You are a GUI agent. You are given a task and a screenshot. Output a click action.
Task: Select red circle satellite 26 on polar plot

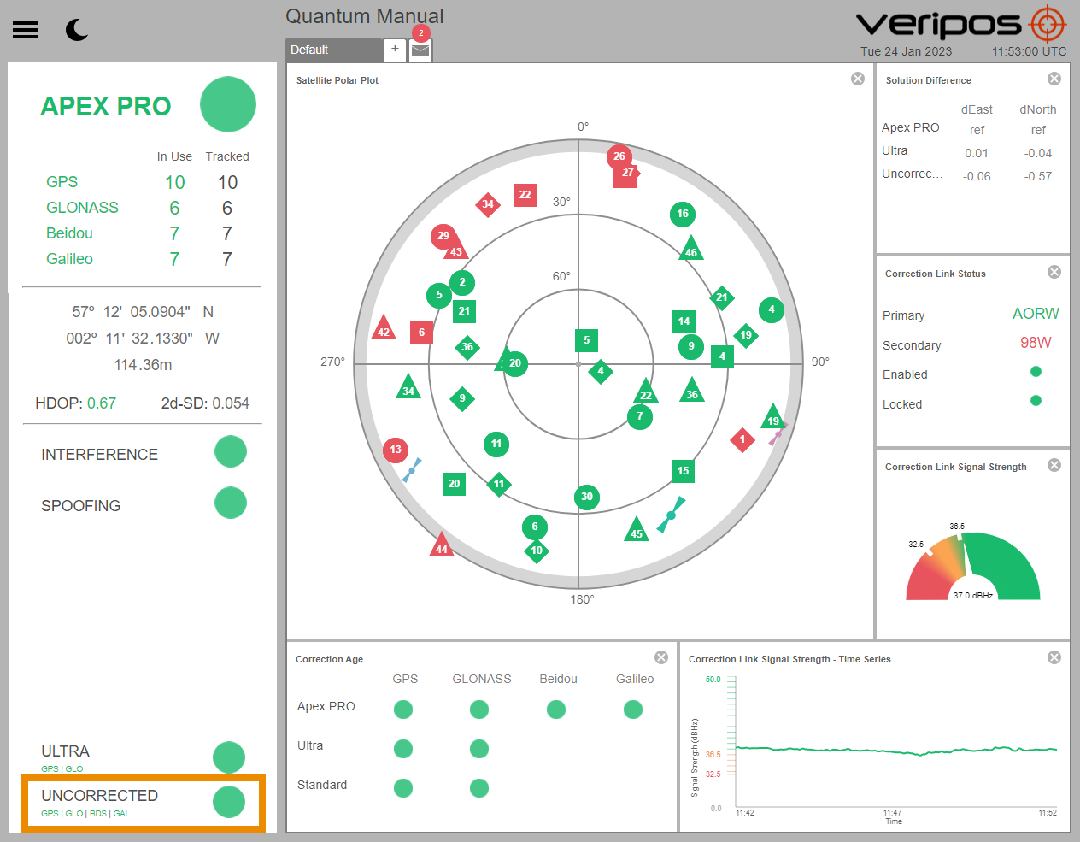click(619, 156)
